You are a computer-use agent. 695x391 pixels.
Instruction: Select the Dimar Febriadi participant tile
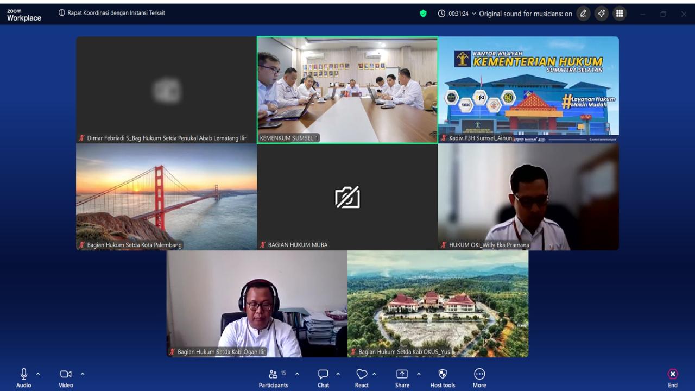click(x=166, y=90)
